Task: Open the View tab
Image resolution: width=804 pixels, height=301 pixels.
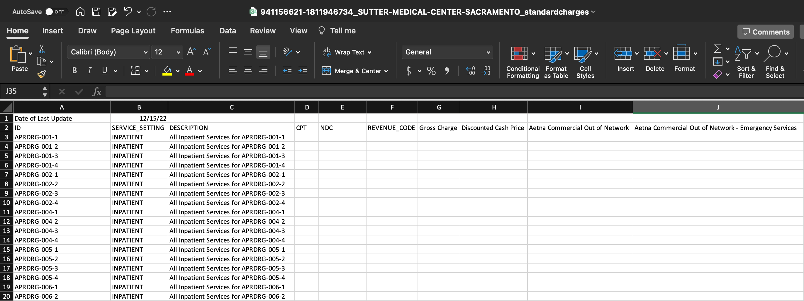Action: [x=298, y=30]
